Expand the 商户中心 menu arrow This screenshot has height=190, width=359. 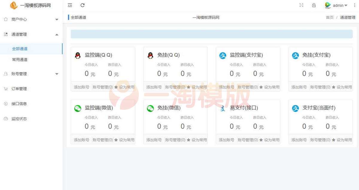tap(57, 20)
